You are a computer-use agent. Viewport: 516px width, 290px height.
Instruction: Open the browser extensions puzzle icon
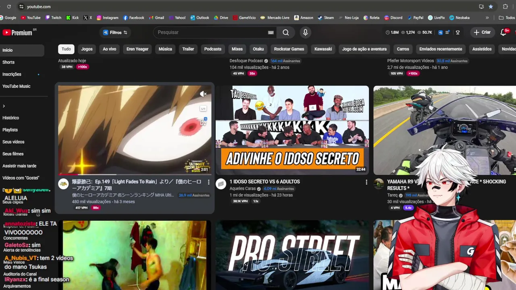pos(505,6)
